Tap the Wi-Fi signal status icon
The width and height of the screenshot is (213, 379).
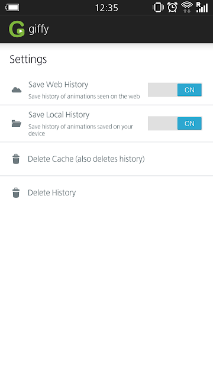[x=187, y=7]
